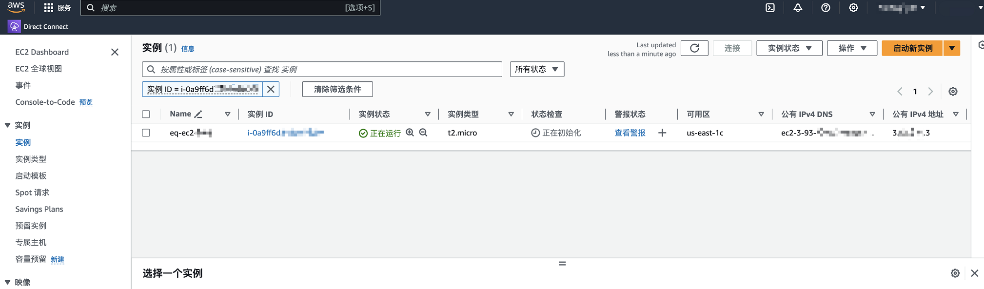Focus the instance attribute search field

pyautogui.click(x=322, y=69)
